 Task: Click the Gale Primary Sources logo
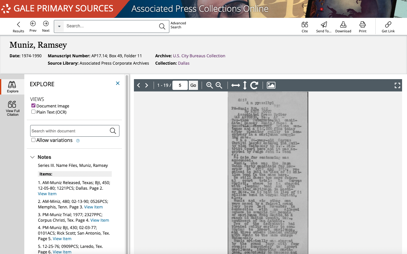click(58, 9)
